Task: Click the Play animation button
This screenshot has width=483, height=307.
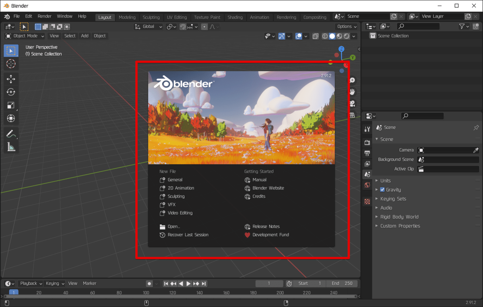Action: point(188,284)
